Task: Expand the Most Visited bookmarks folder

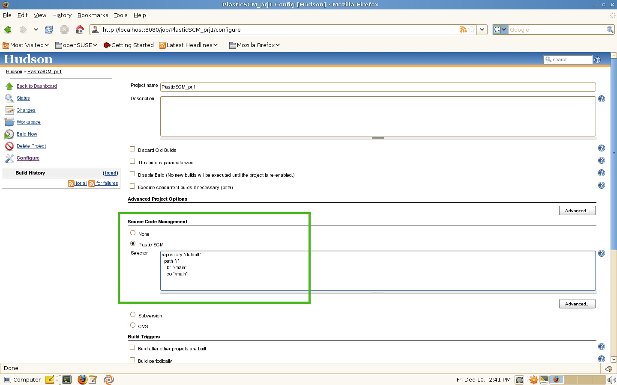Action: [26, 45]
